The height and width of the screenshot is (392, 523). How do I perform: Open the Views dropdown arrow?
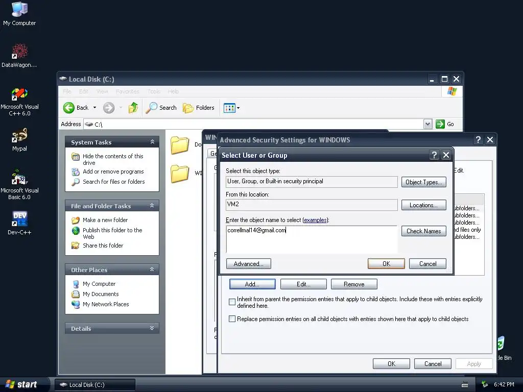238,108
